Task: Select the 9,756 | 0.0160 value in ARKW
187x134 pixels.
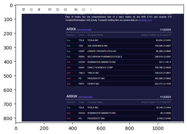Action: coord(164,119)
